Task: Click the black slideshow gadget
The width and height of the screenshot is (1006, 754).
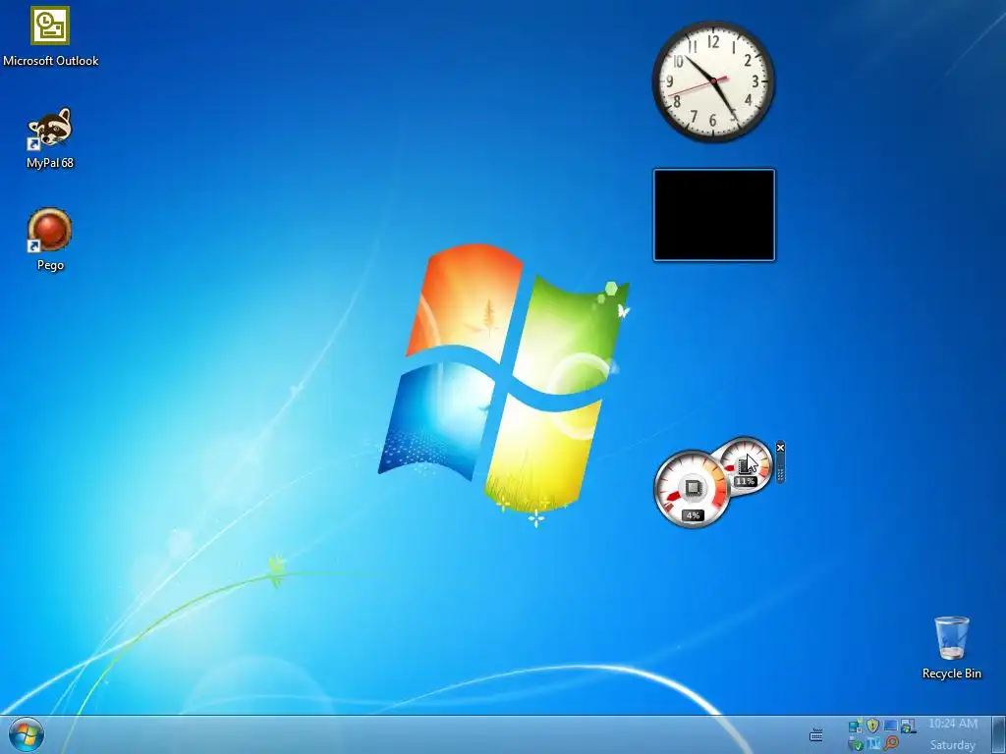Action: pyautogui.click(x=714, y=215)
